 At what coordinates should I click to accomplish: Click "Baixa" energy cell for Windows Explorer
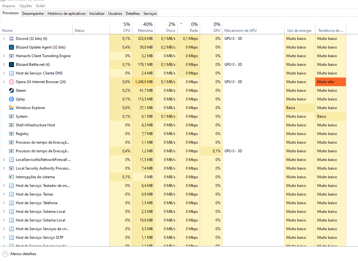(300, 108)
